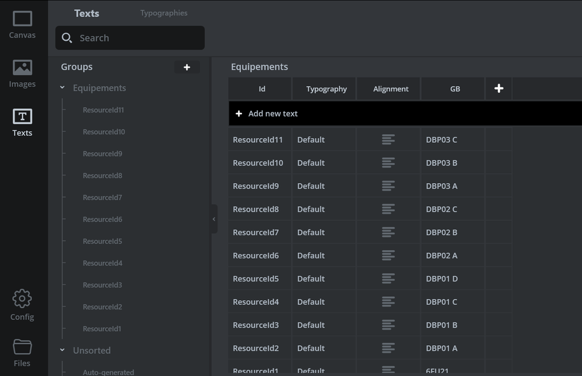Viewport: 582px width, 376px height.
Task: Open the Canvas section icon
Action: (x=22, y=20)
